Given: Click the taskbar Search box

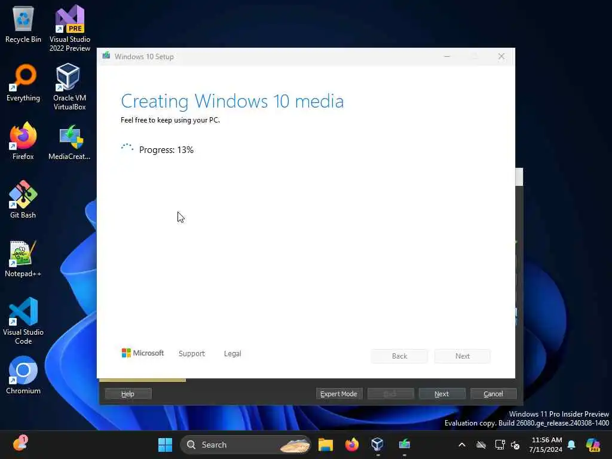Looking at the screenshot, I should point(246,445).
